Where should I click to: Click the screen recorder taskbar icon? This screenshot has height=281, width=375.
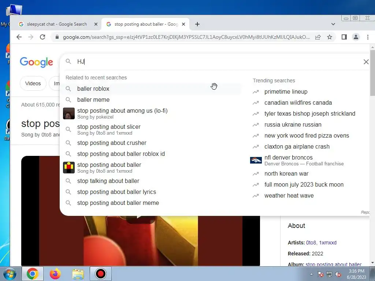click(100, 274)
